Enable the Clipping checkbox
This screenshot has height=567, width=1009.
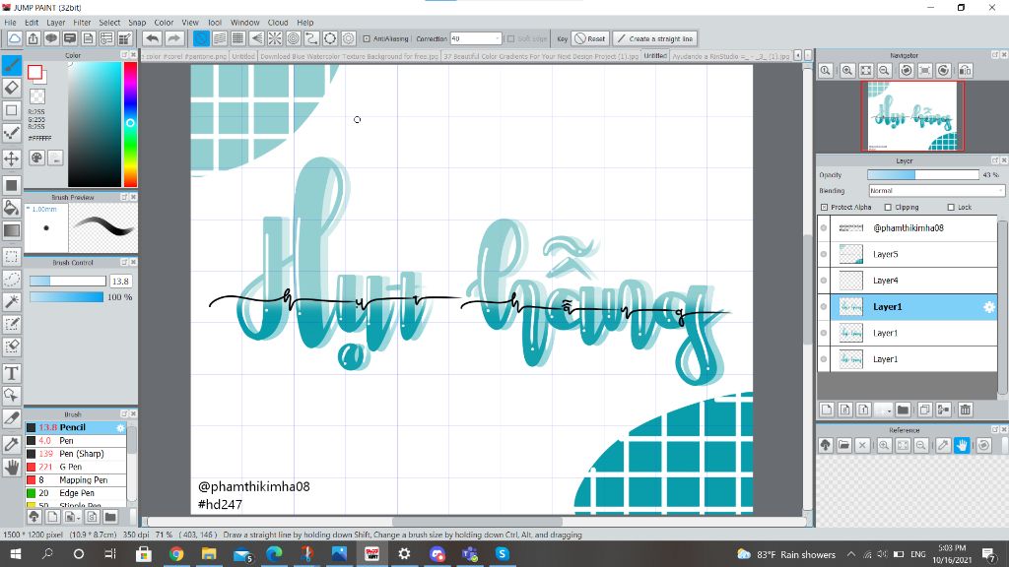pos(888,207)
